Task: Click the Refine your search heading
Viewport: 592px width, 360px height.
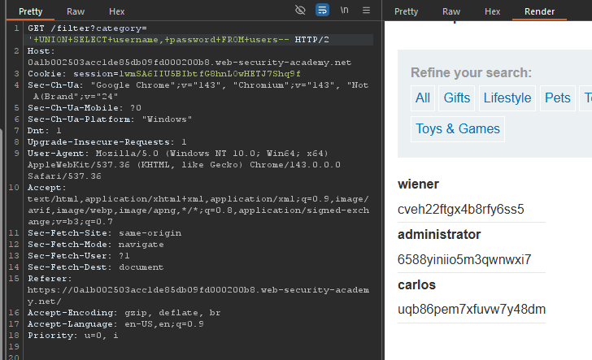Action: pos(471,72)
